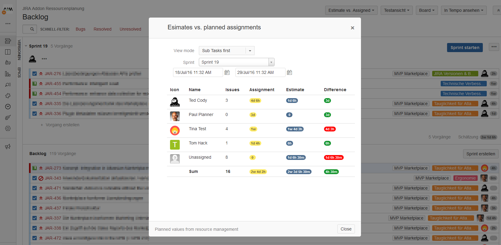501x245 pixels.
Task: Click the Sprint starten button
Action: pyautogui.click(x=465, y=48)
